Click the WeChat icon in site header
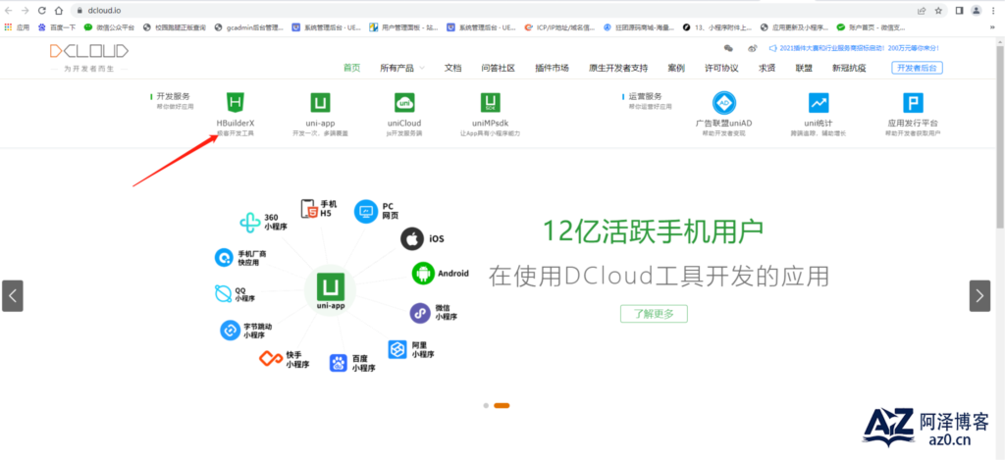The height and width of the screenshot is (460, 1005). point(728,48)
